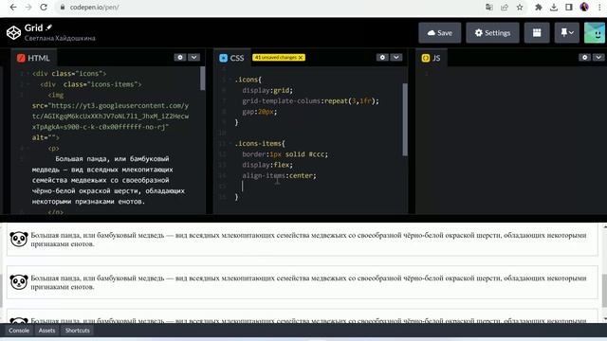The height and width of the screenshot is (341, 607).
Task: Toggle browser side panel icon
Action: tap(569, 7)
